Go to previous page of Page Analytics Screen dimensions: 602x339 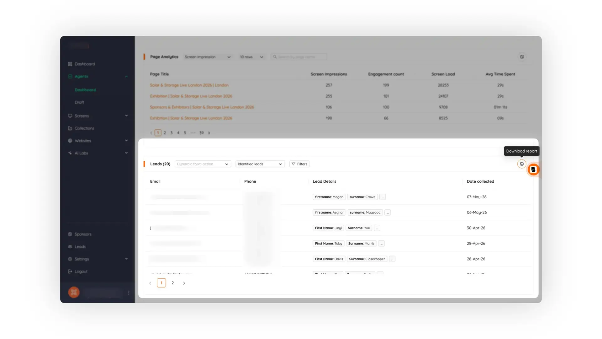click(151, 133)
